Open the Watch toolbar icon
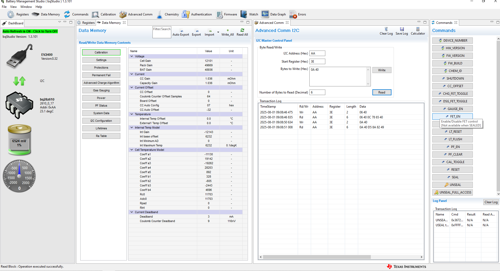The height and width of the screenshot is (271, 500). (244, 14)
